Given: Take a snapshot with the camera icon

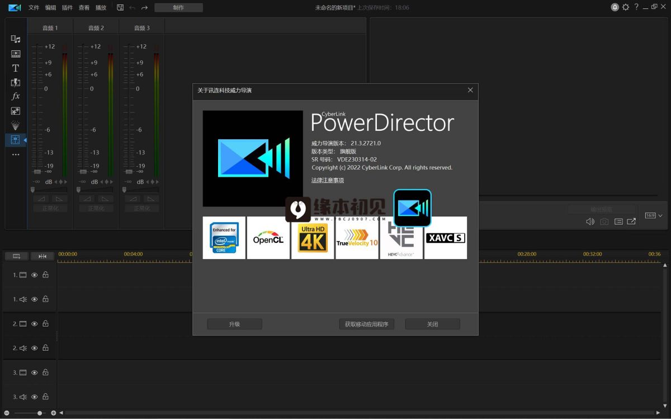Looking at the screenshot, I should click(x=604, y=222).
